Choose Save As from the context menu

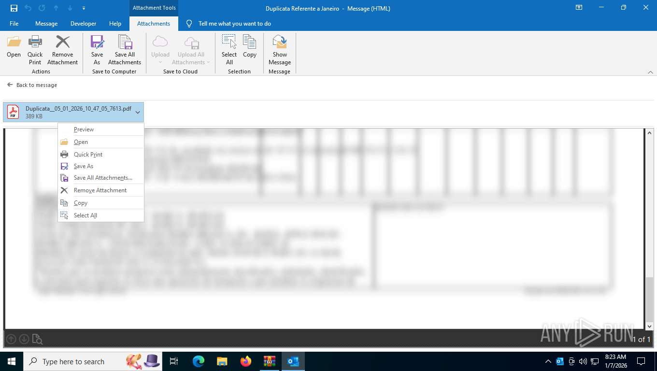[101, 166]
